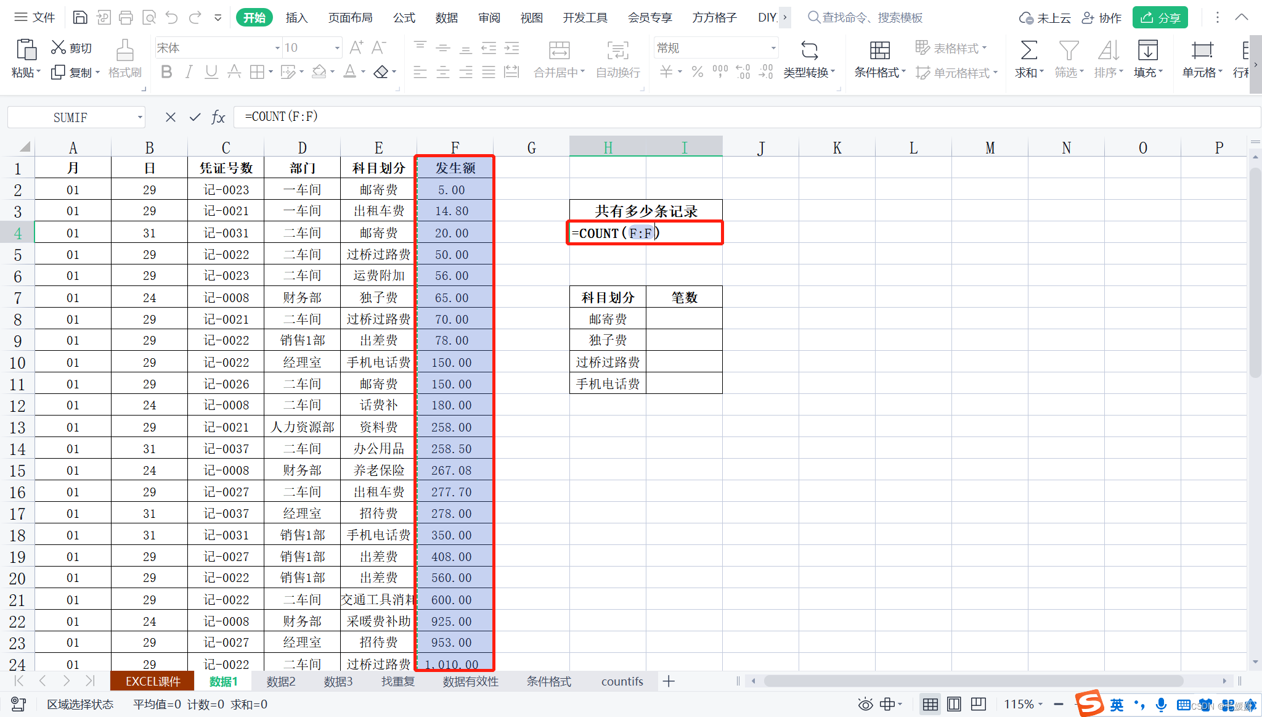The image size is (1262, 717).
Task: Open the name box dropdown arrow
Action: (140, 117)
